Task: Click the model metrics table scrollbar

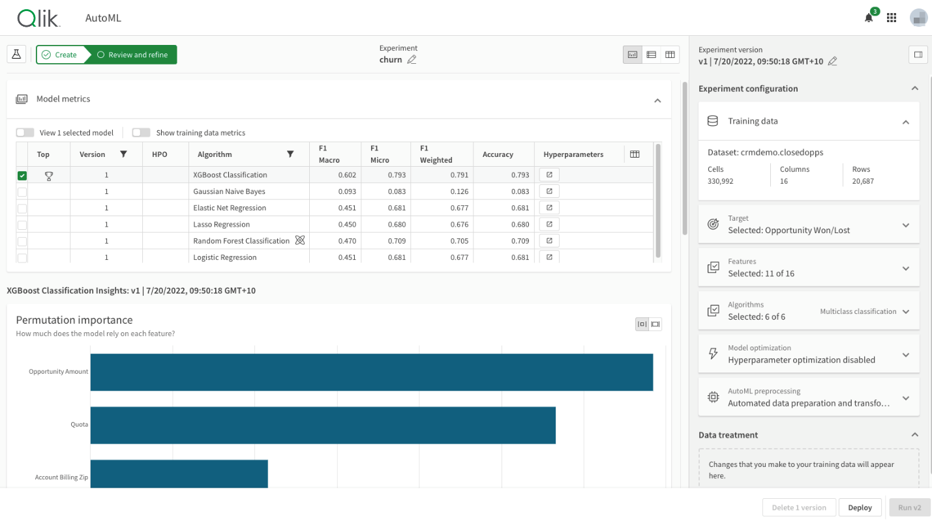Action: coord(658,202)
